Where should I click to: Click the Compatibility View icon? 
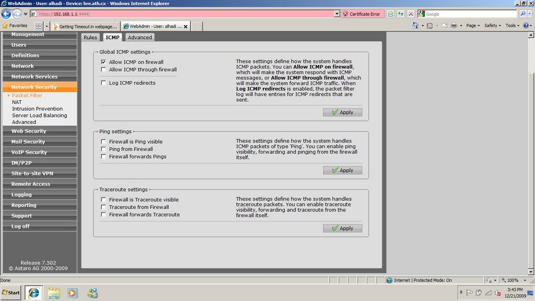pos(391,14)
